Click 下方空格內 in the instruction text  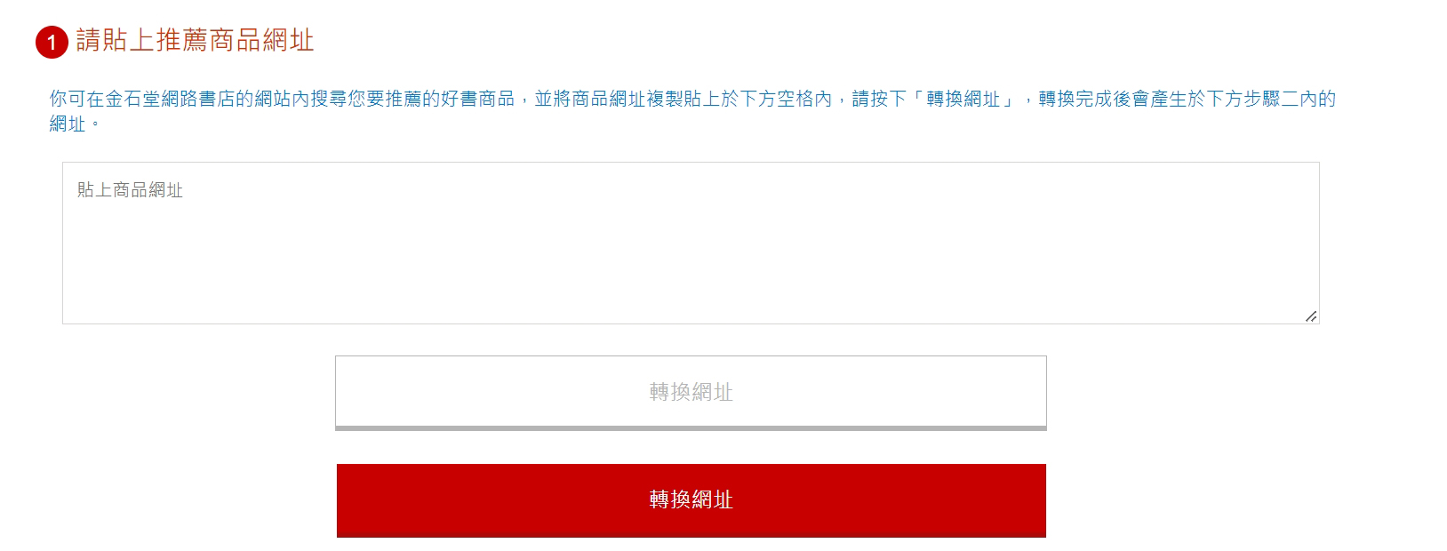(786, 99)
